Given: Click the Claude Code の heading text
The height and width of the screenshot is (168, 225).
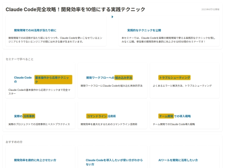Looking at the screenshot, I should [x=23, y=80].
